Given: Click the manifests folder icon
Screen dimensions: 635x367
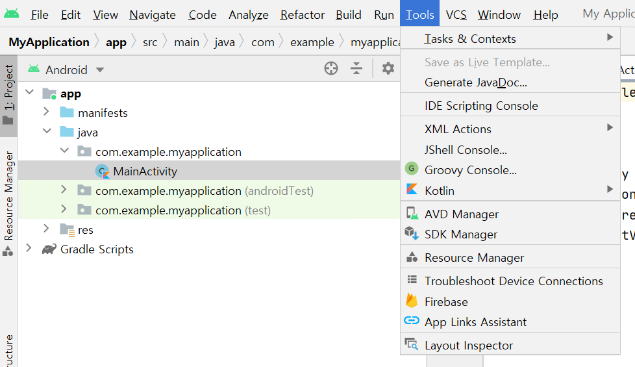Looking at the screenshot, I should pos(67,112).
